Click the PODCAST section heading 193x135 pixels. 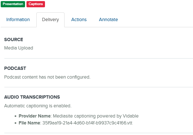point(15,68)
